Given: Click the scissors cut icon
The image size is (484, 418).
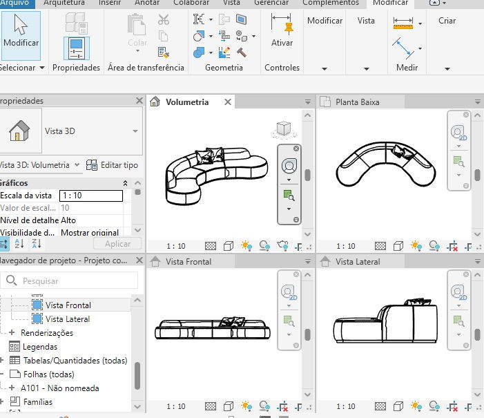Looking at the screenshot, I should tap(163, 19).
